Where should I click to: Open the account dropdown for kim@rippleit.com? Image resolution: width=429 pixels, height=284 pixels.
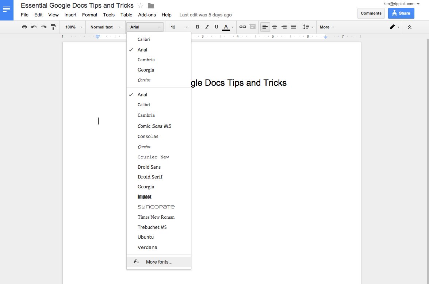401,4
